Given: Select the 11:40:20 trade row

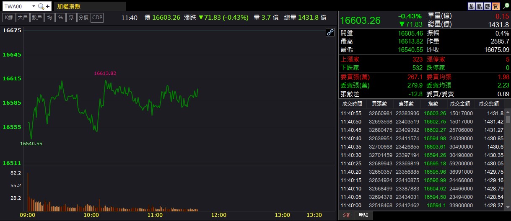Looking at the screenshot, I should tap(422, 172).
